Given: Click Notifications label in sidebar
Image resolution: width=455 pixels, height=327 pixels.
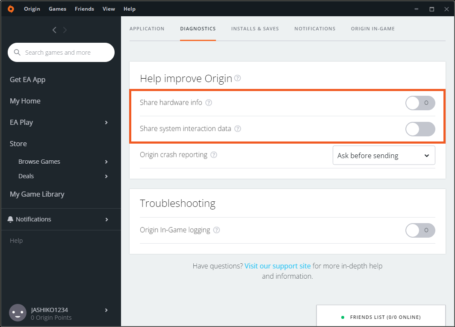Looking at the screenshot, I should (x=33, y=219).
